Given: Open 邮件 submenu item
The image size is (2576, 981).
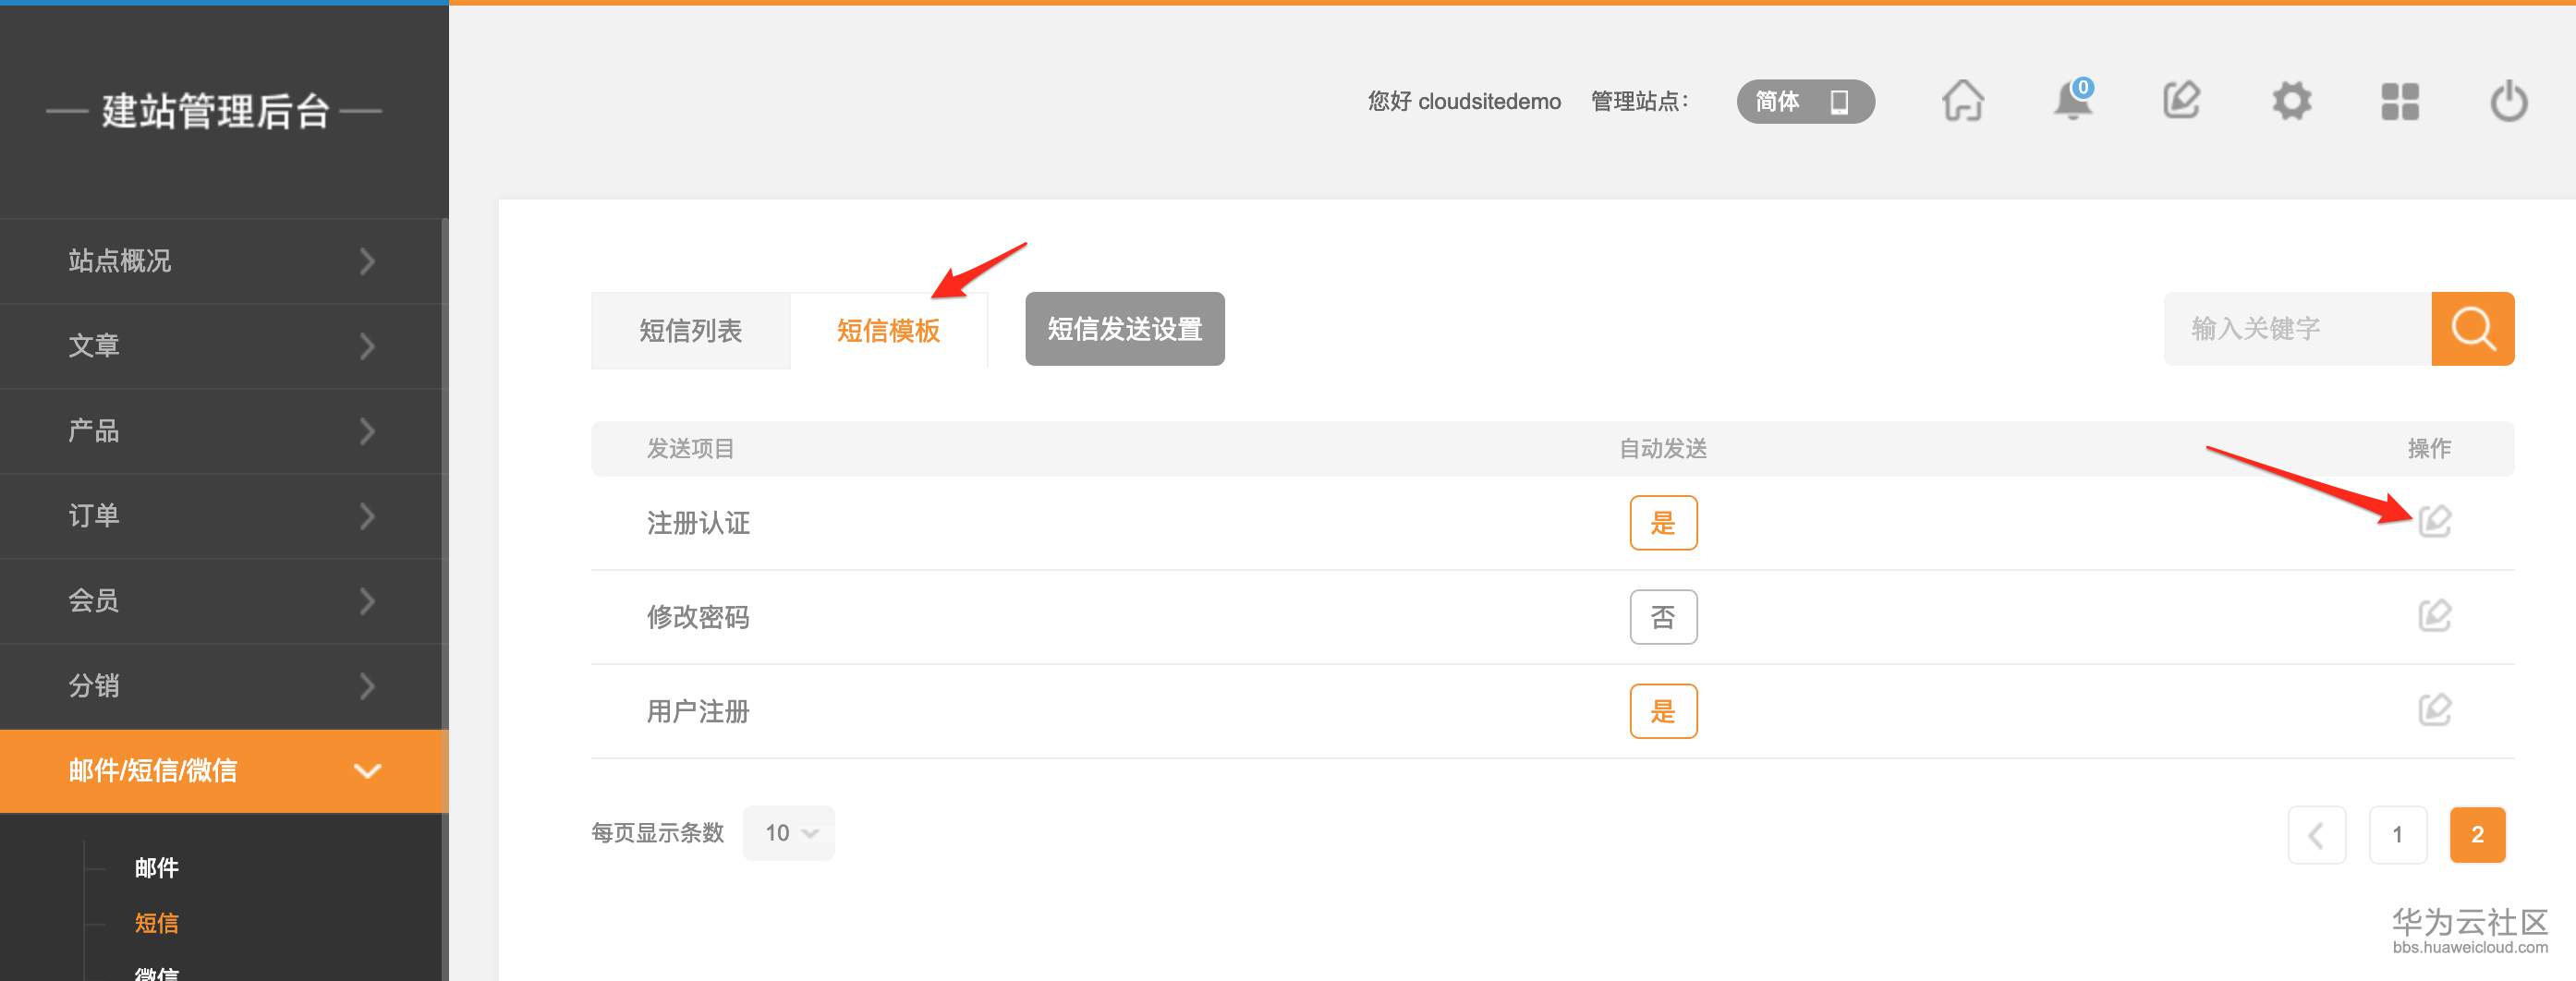Looking at the screenshot, I should click(x=157, y=868).
